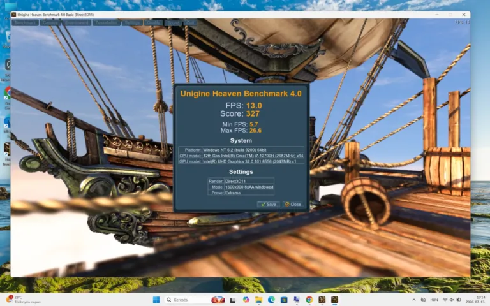Screen dimensions: 490x306
Task: Click the Mode 1600x900 8xAA windowed row
Action: click(241, 187)
